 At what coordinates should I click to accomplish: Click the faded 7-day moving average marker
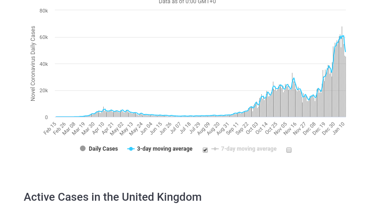[x=215, y=149]
